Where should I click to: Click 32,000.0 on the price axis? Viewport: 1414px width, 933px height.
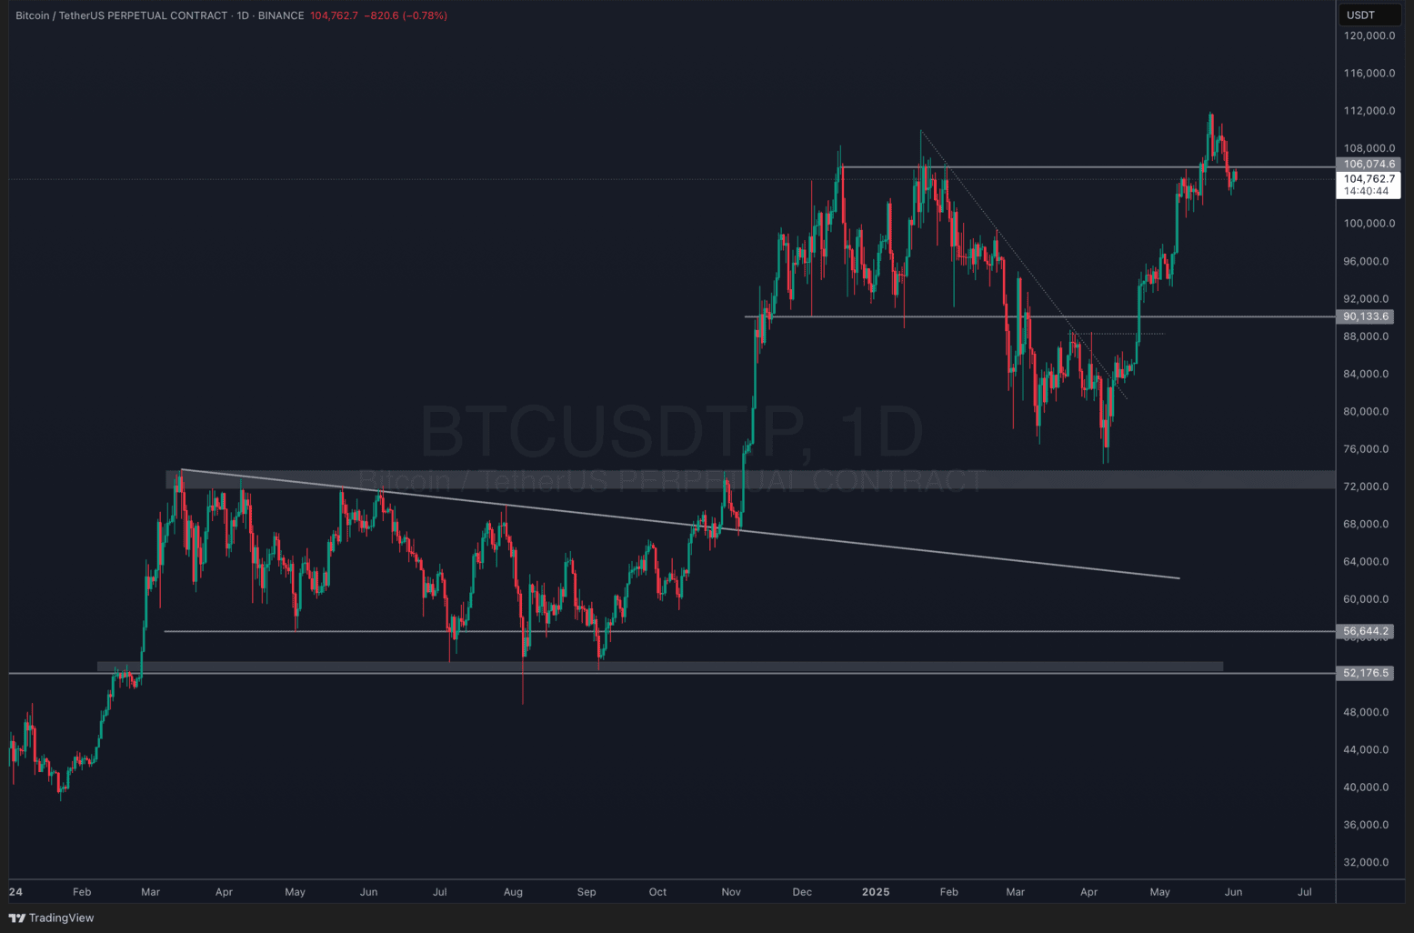pyautogui.click(x=1369, y=862)
